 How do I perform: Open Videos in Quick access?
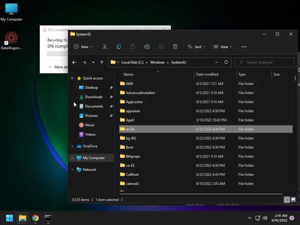coord(90,134)
